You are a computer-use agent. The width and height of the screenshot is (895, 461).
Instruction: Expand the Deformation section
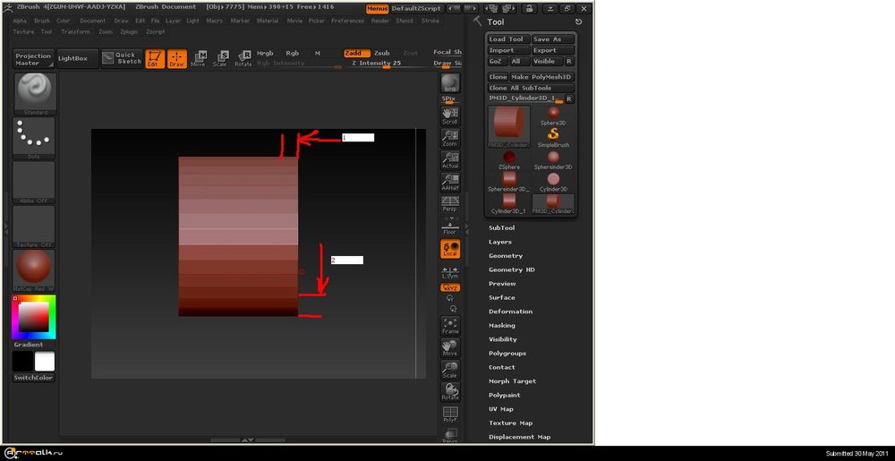(510, 312)
